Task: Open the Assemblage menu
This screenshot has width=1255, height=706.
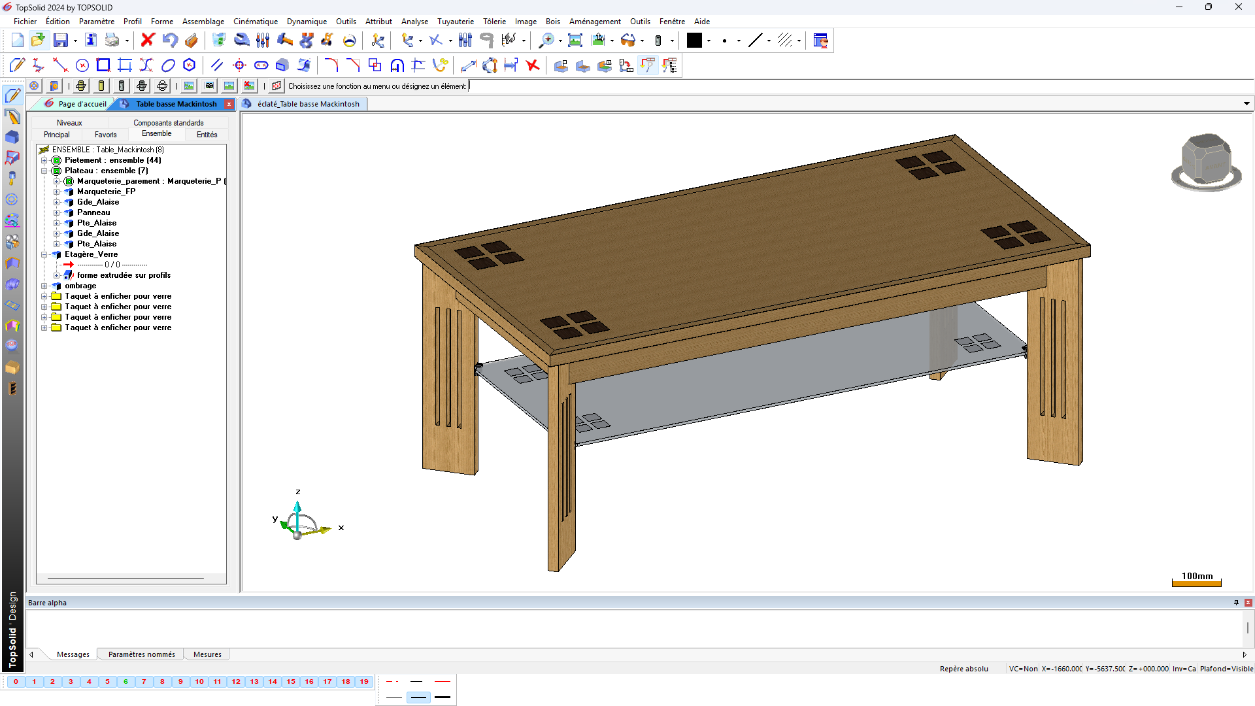Action: 203,22
